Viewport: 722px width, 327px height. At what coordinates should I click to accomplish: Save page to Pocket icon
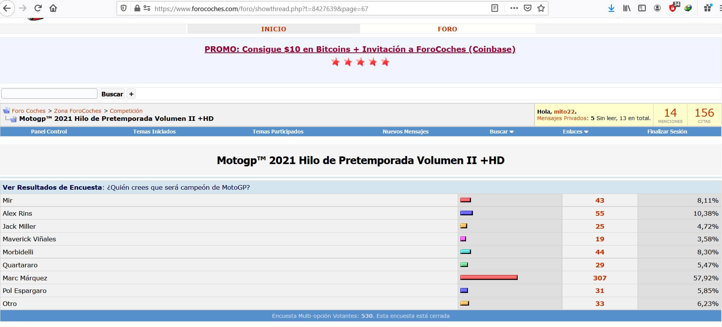(528, 8)
